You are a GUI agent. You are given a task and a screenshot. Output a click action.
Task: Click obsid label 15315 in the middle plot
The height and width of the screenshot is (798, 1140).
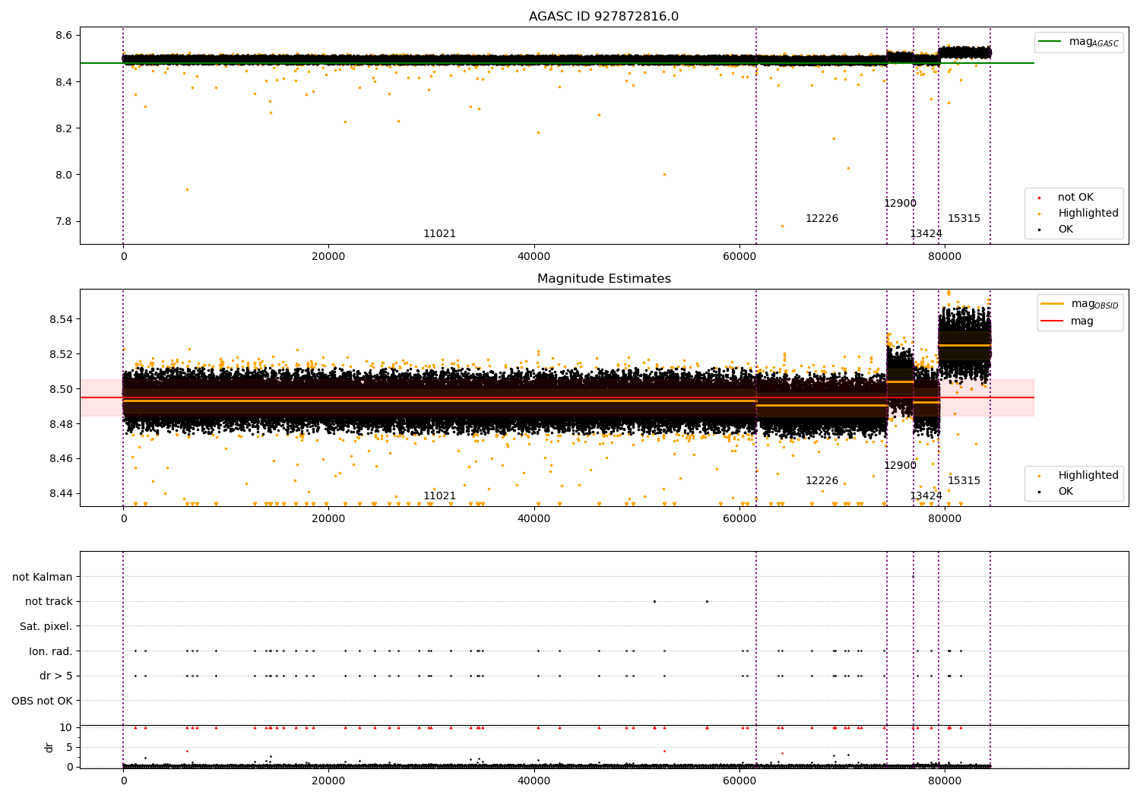(x=964, y=481)
